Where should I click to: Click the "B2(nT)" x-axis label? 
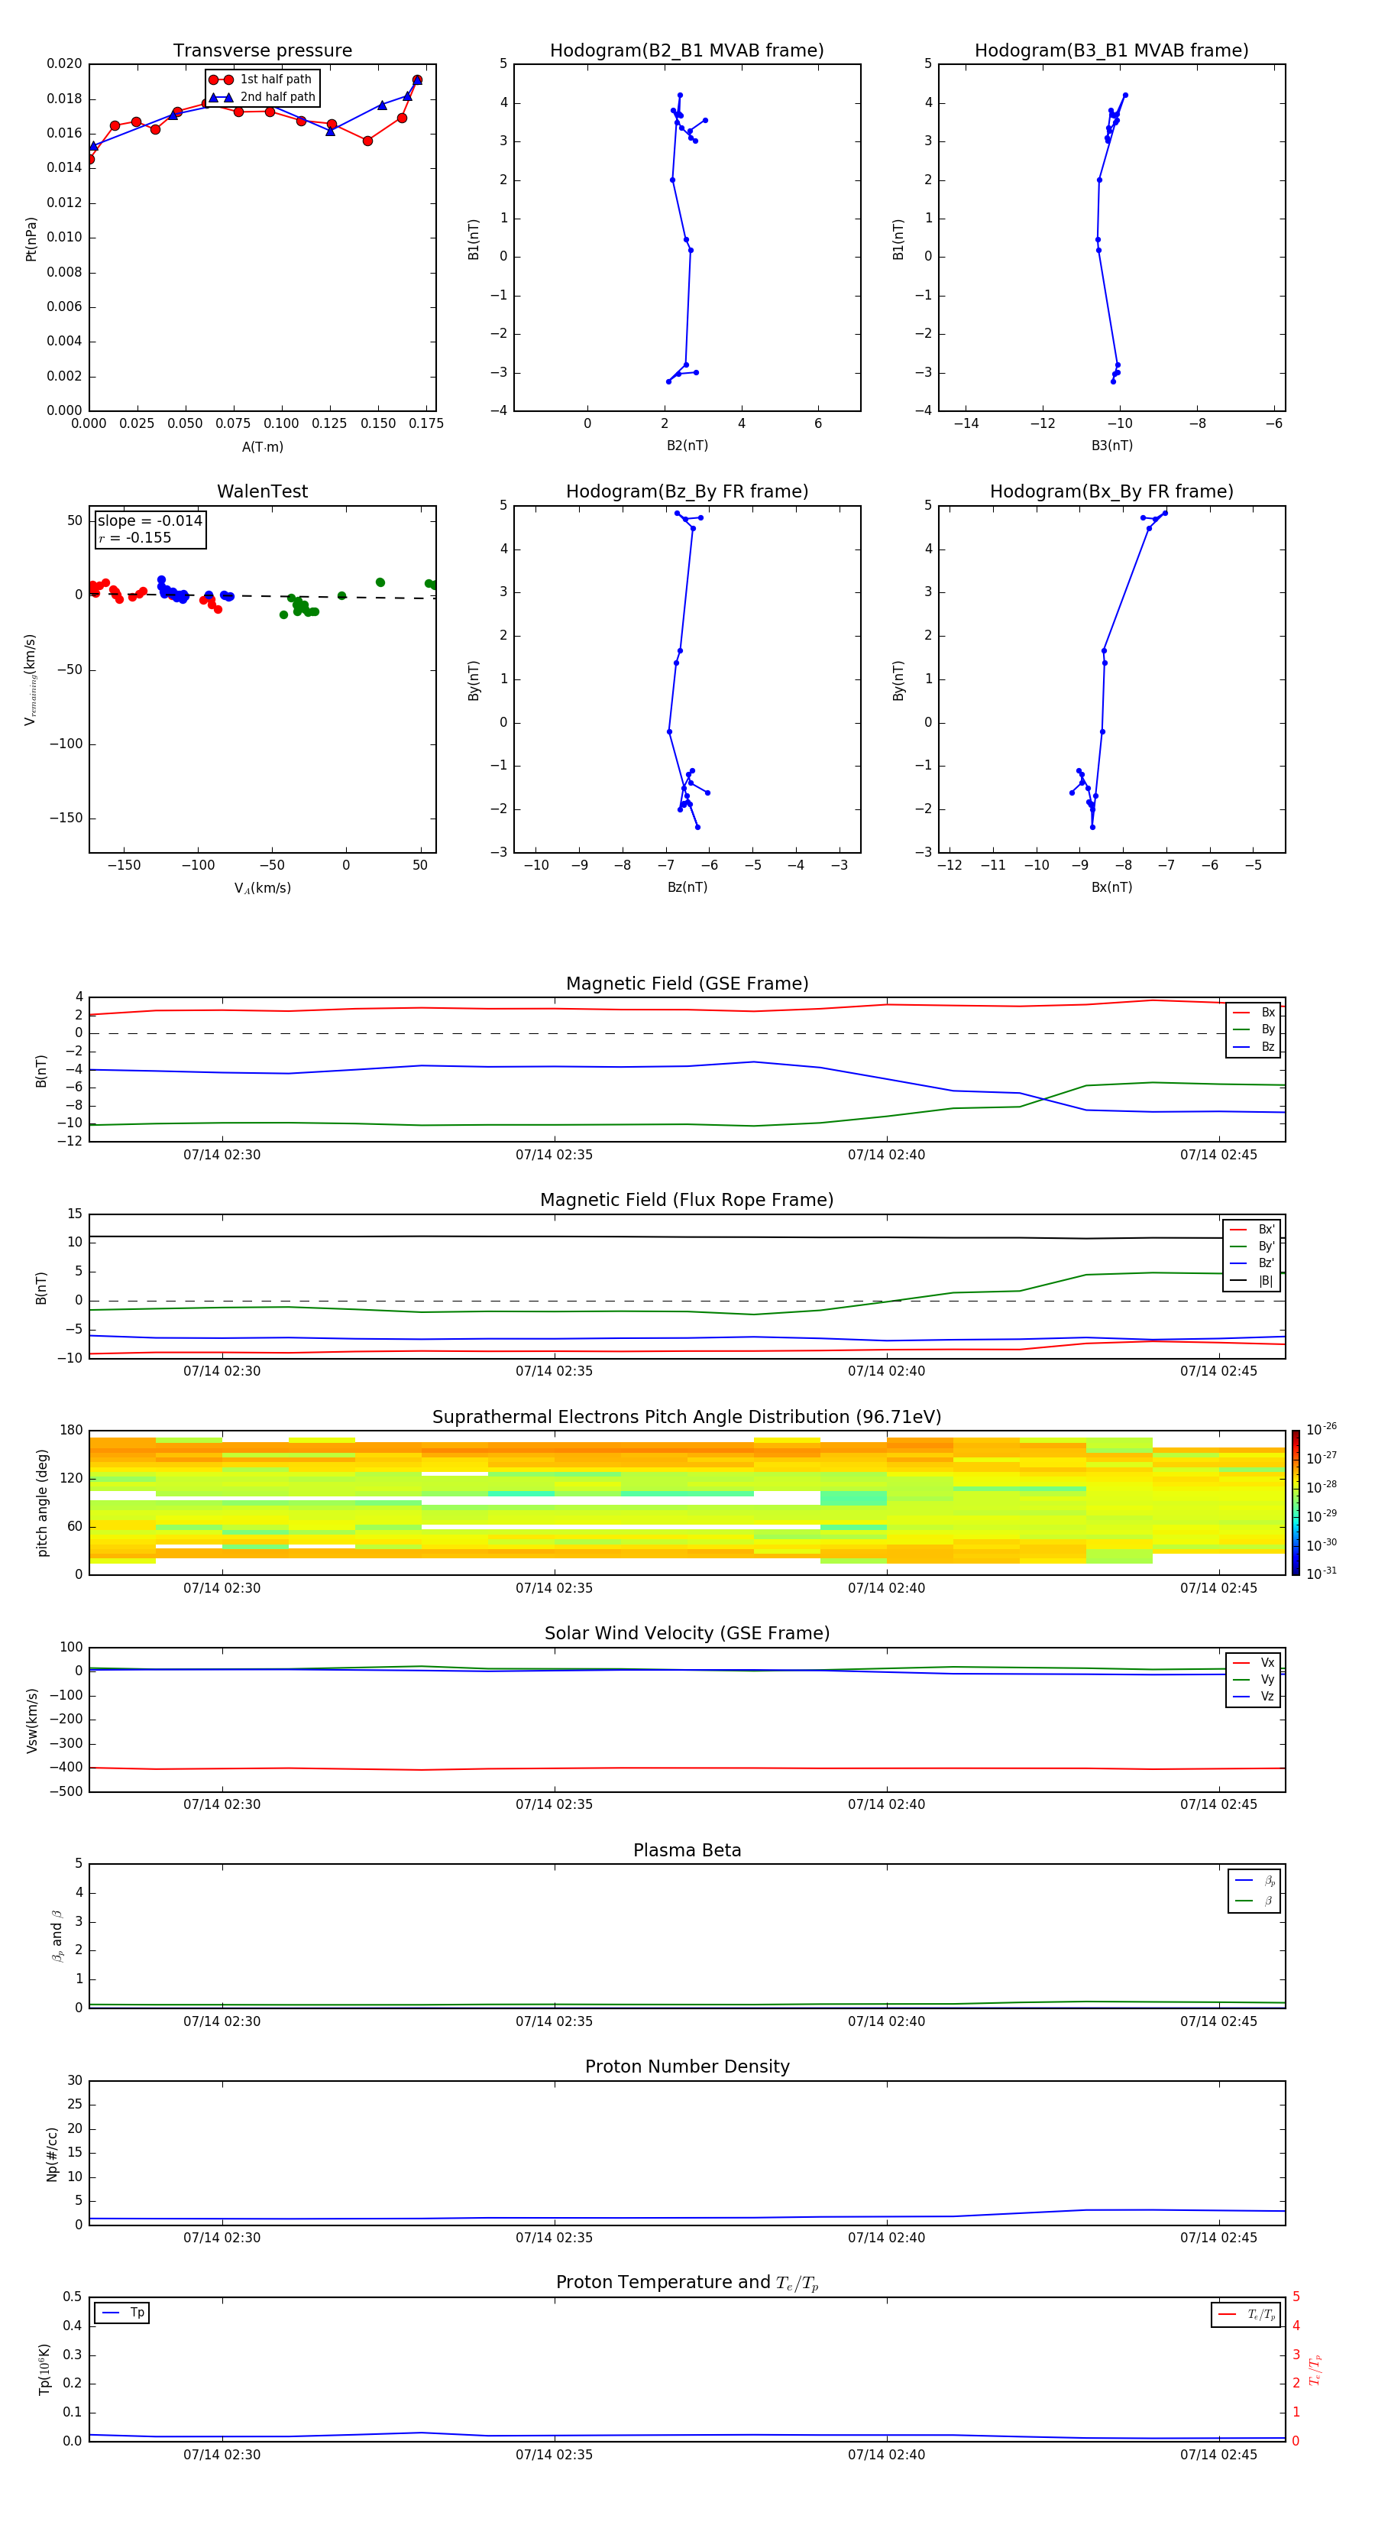coord(687,446)
